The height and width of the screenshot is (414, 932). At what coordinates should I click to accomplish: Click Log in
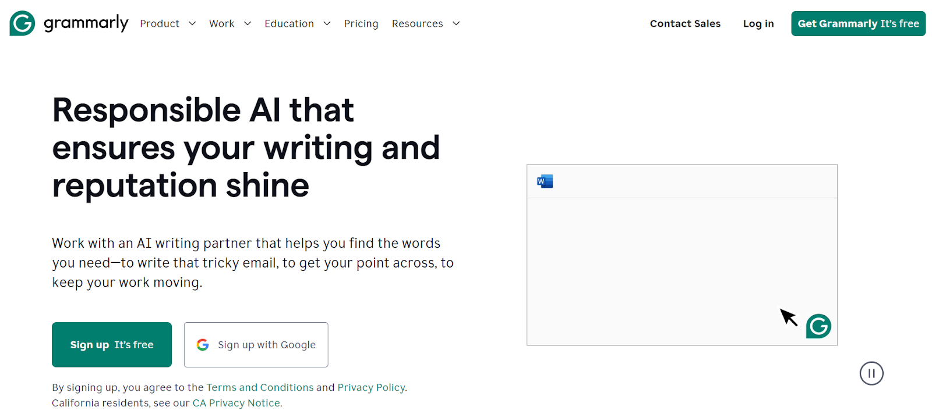758,24
